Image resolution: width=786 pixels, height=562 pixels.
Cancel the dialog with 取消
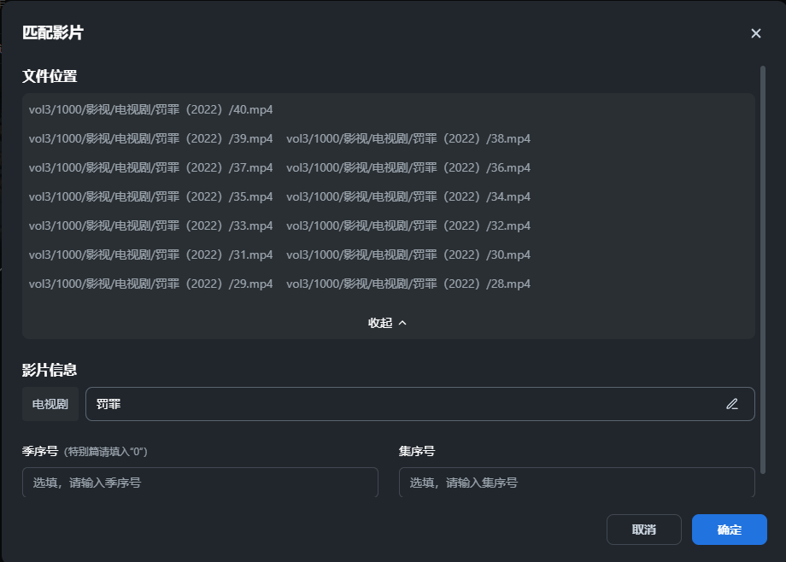644,530
